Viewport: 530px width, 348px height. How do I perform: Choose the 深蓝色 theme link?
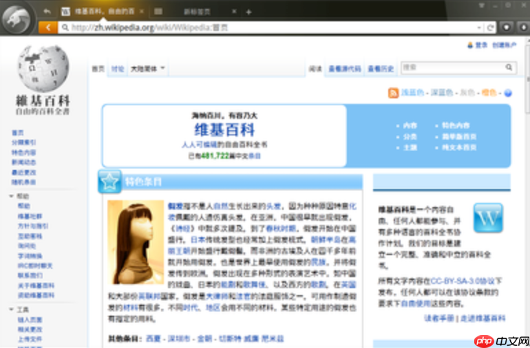pos(442,93)
